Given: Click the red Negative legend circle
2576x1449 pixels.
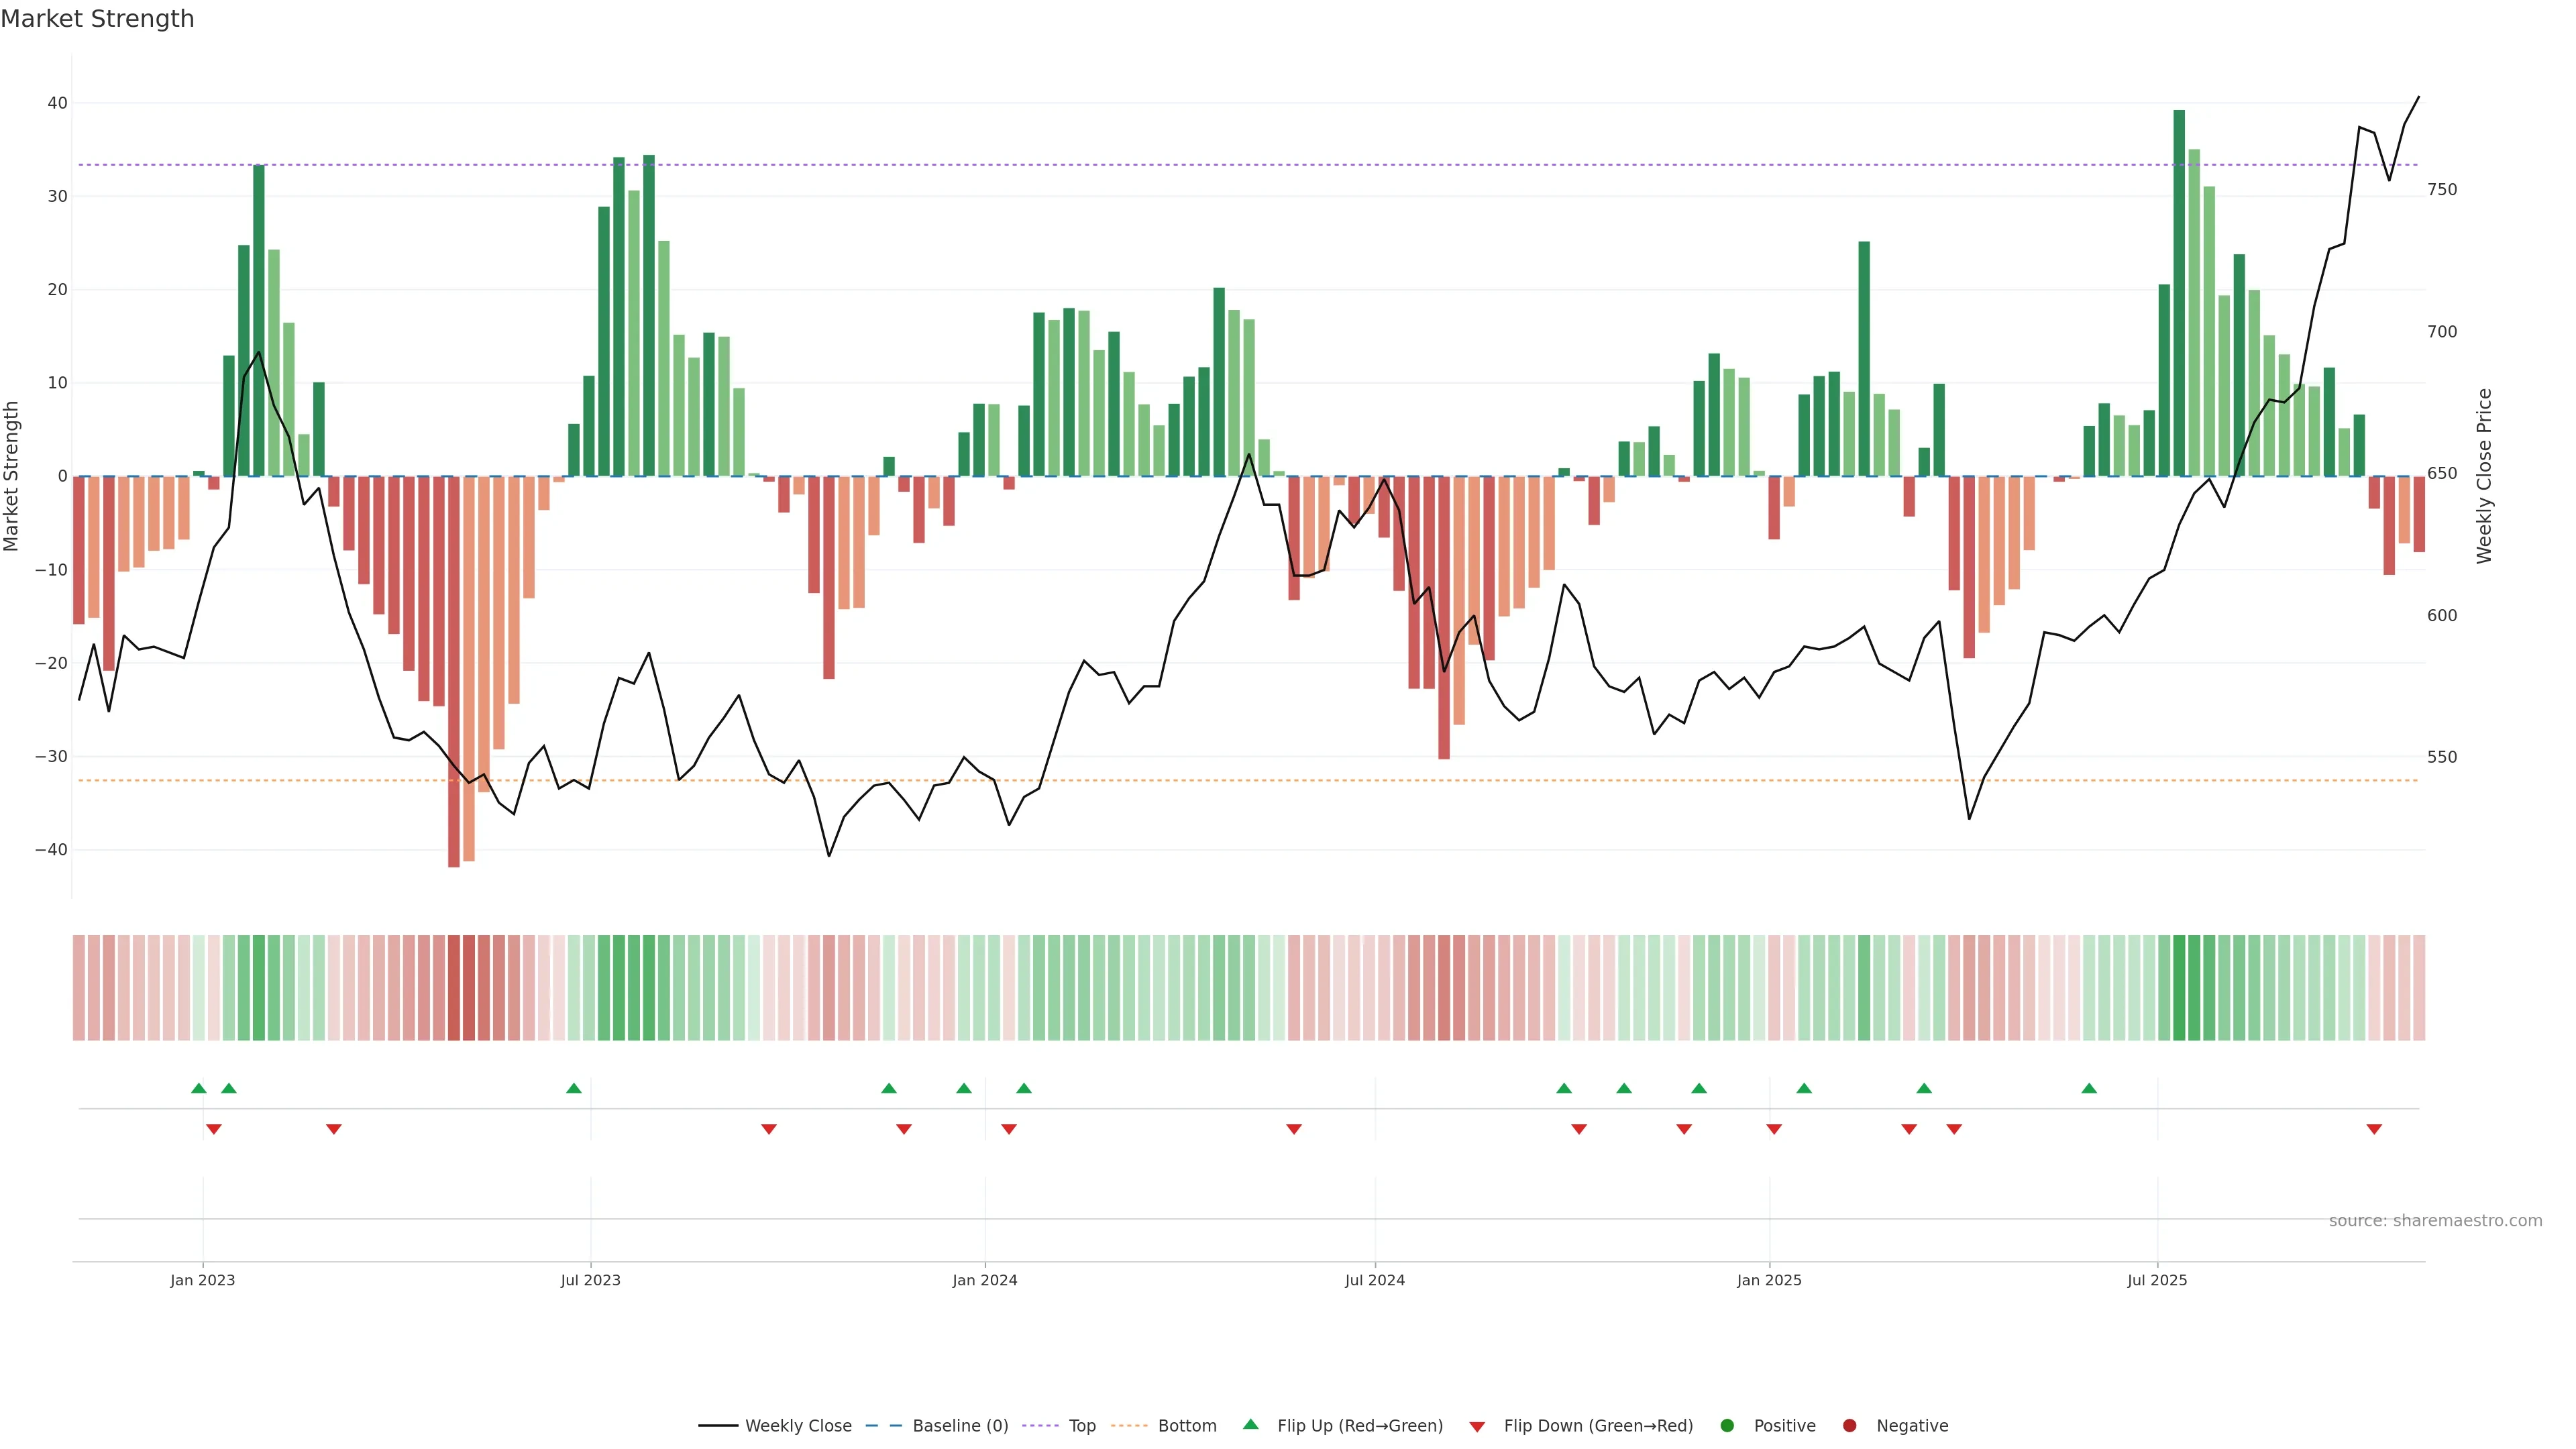Looking at the screenshot, I should (x=1849, y=1426).
